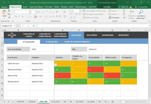Switch to Layout da Página tab
The width and height of the screenshot is (151, 104).
tap(36, 7)
